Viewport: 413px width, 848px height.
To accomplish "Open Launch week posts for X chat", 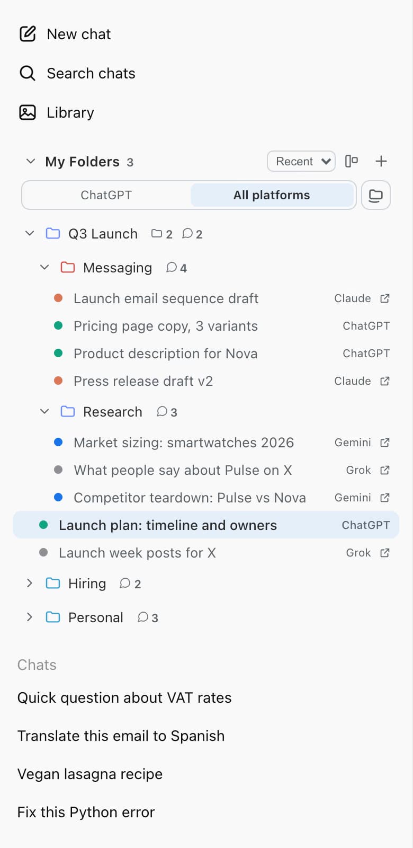I will 137,553.
